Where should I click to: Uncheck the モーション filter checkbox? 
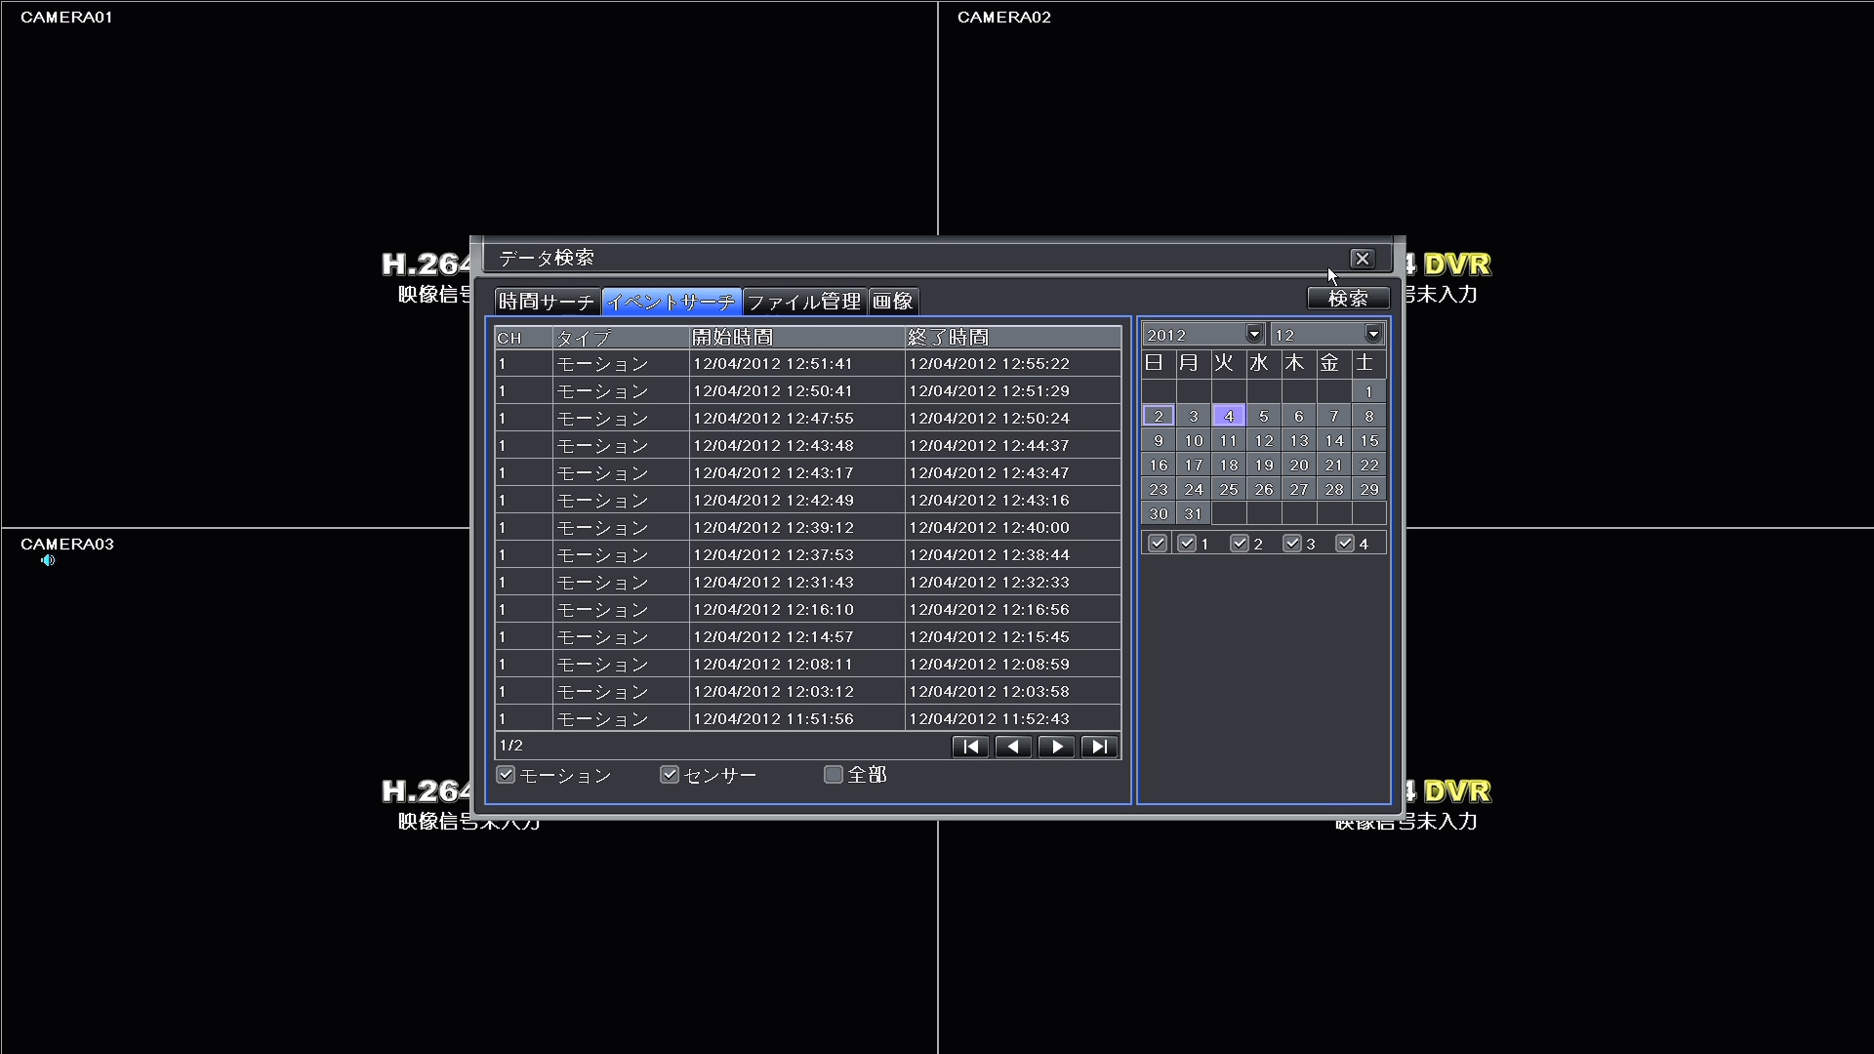pyautogui.click(x=506, y=774)
